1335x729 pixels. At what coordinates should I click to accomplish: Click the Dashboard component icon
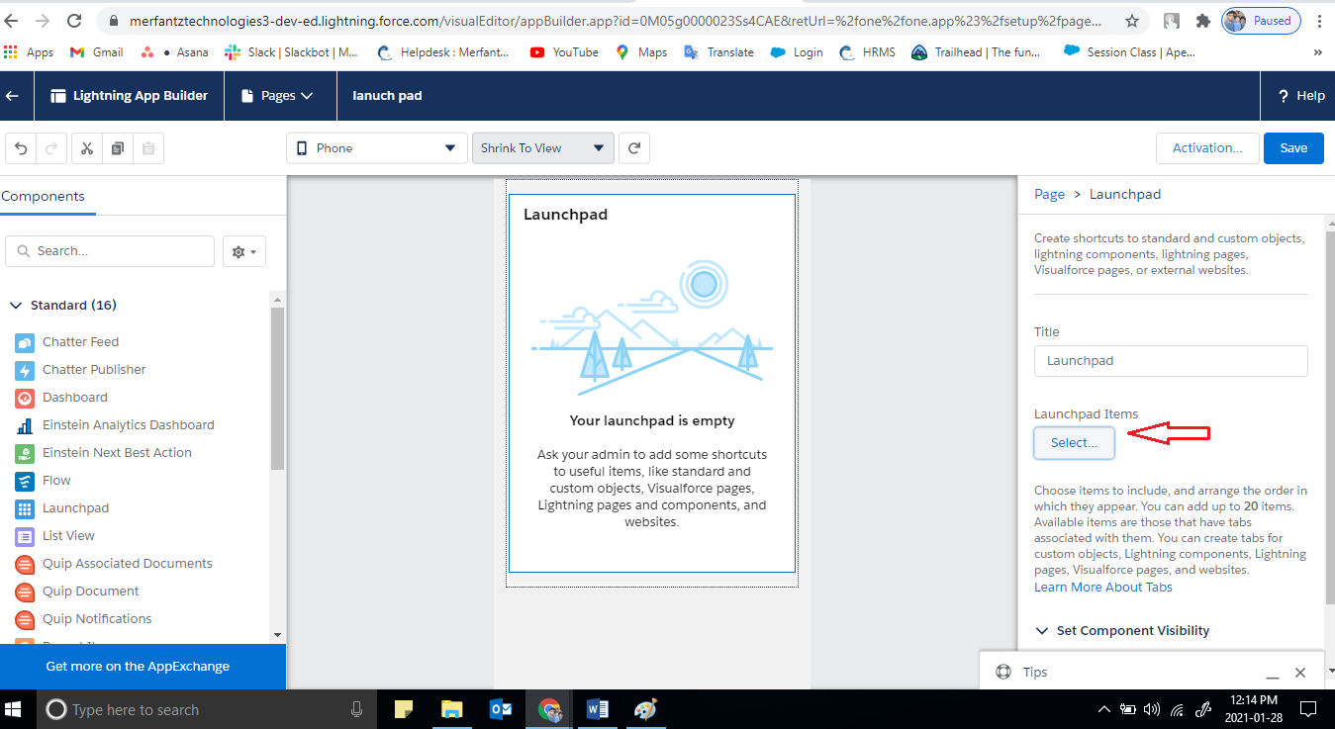point(25,397)
